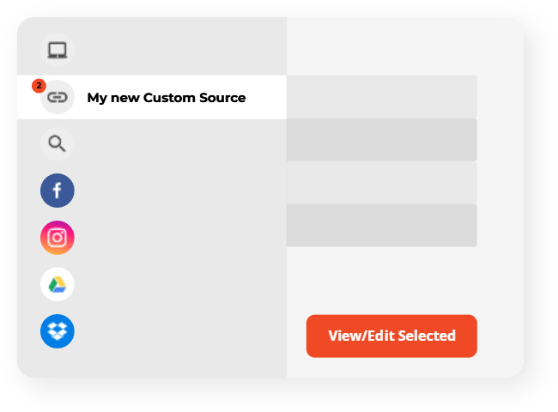Click the chain link custom source icon
The height and width of the screenshot is (412, 558).
coord(58,97)
